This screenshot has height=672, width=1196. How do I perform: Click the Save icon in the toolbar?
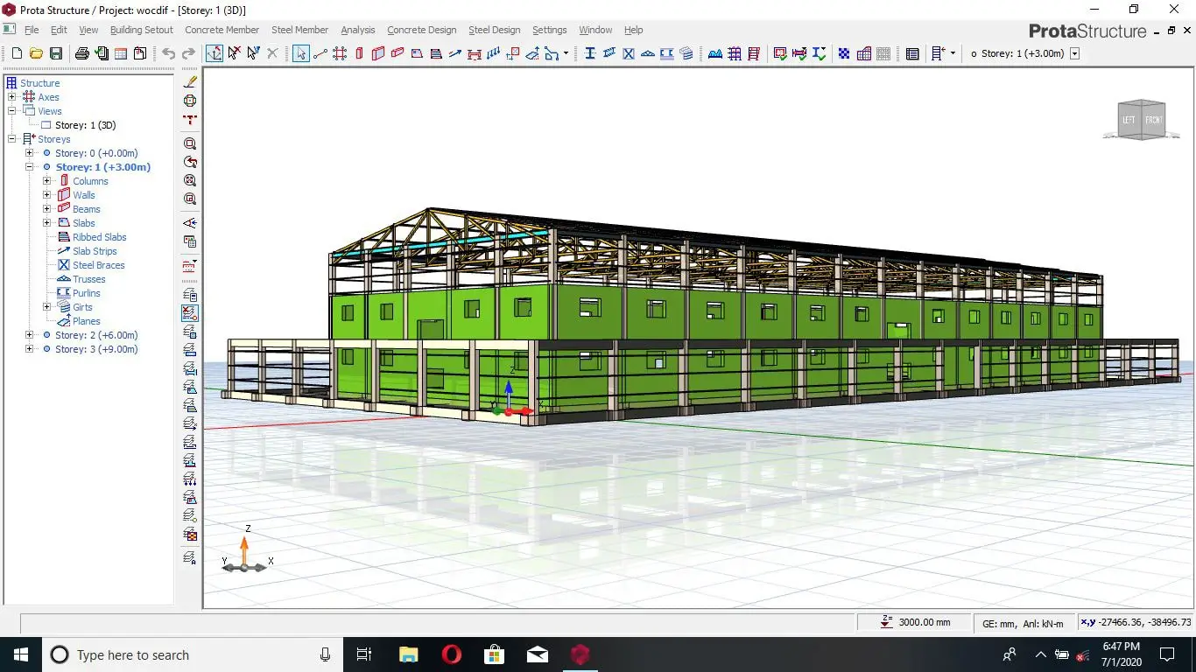tap(56, 53)
